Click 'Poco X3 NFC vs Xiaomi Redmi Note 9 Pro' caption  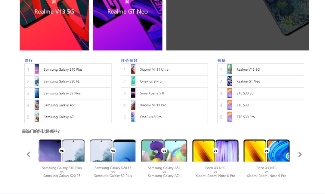pyautogui.click(x=267, y=172)
